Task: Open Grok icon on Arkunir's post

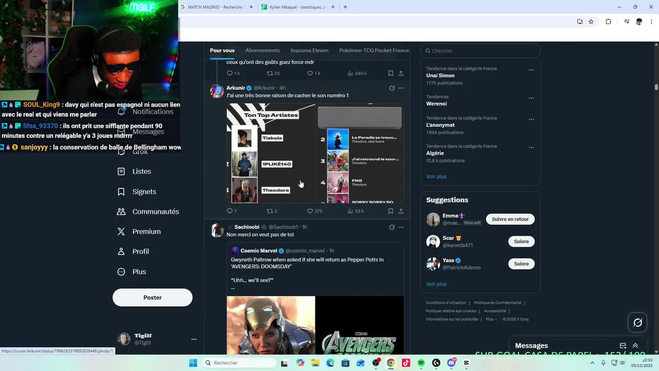Action: coord(392,88)
